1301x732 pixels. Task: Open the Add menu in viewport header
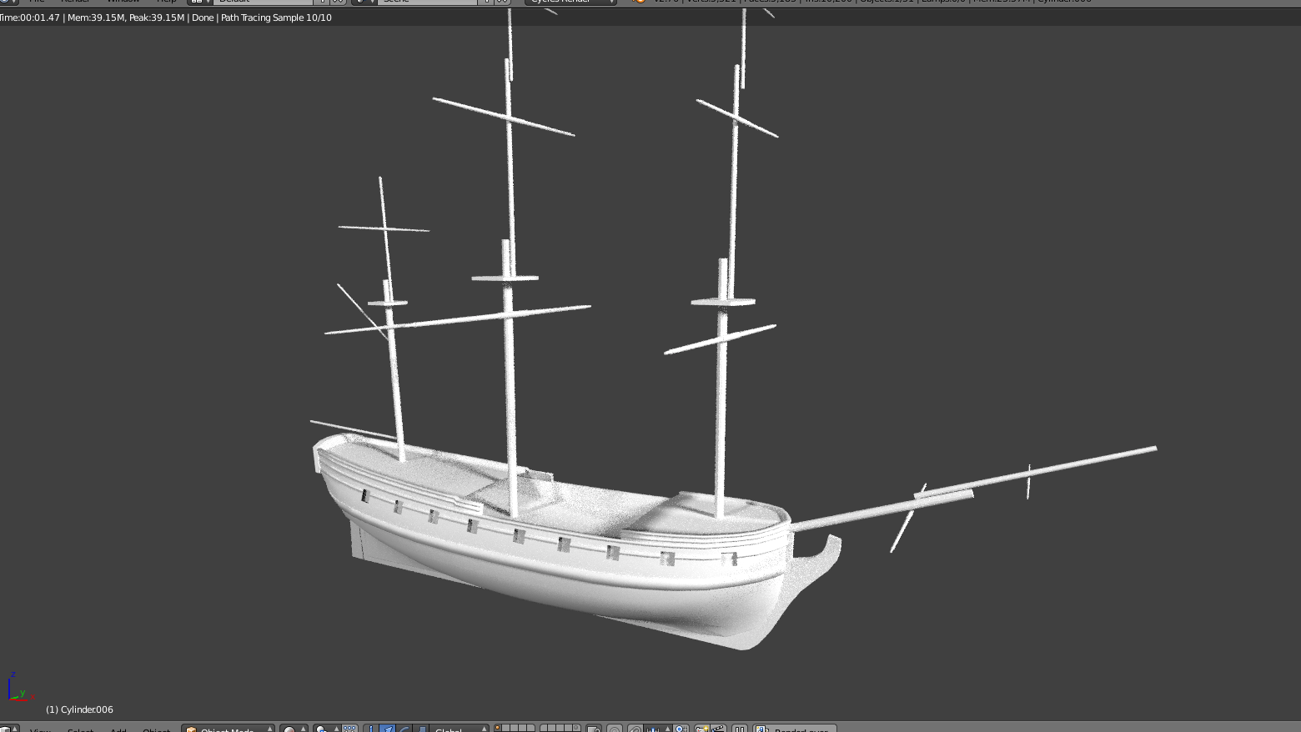tap(118, 729)
